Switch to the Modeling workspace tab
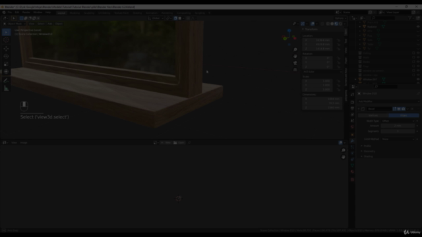Screen dimensions: 422x237 pos(75,13)
